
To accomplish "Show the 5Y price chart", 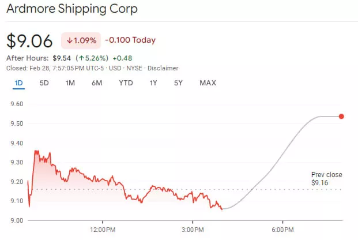I will point(178,83).
